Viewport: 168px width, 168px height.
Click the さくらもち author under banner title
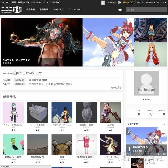pyautogui.click(x=7, y=63)
